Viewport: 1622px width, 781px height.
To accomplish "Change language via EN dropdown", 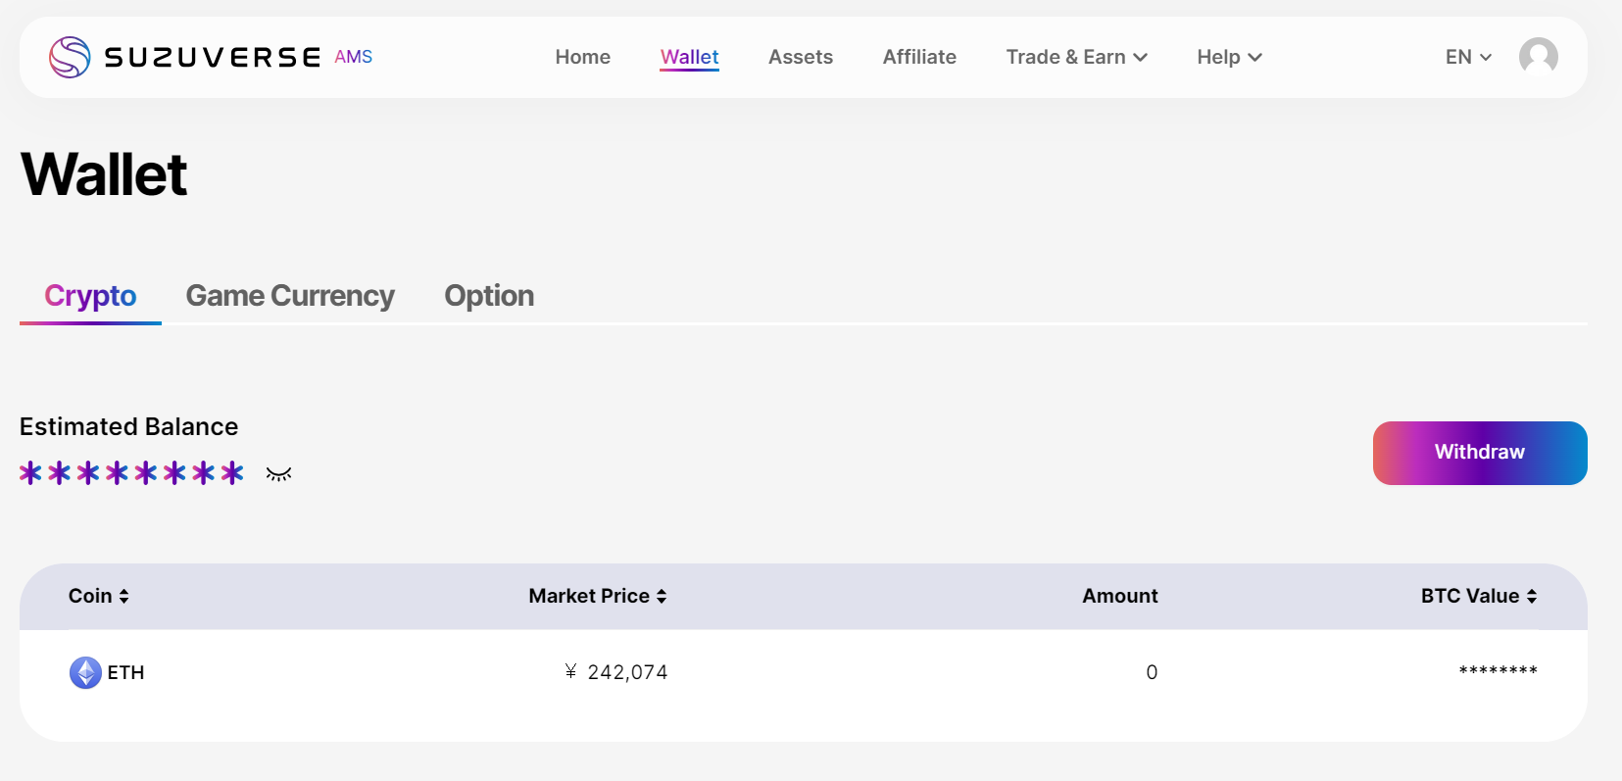I will click(1468, 57).
